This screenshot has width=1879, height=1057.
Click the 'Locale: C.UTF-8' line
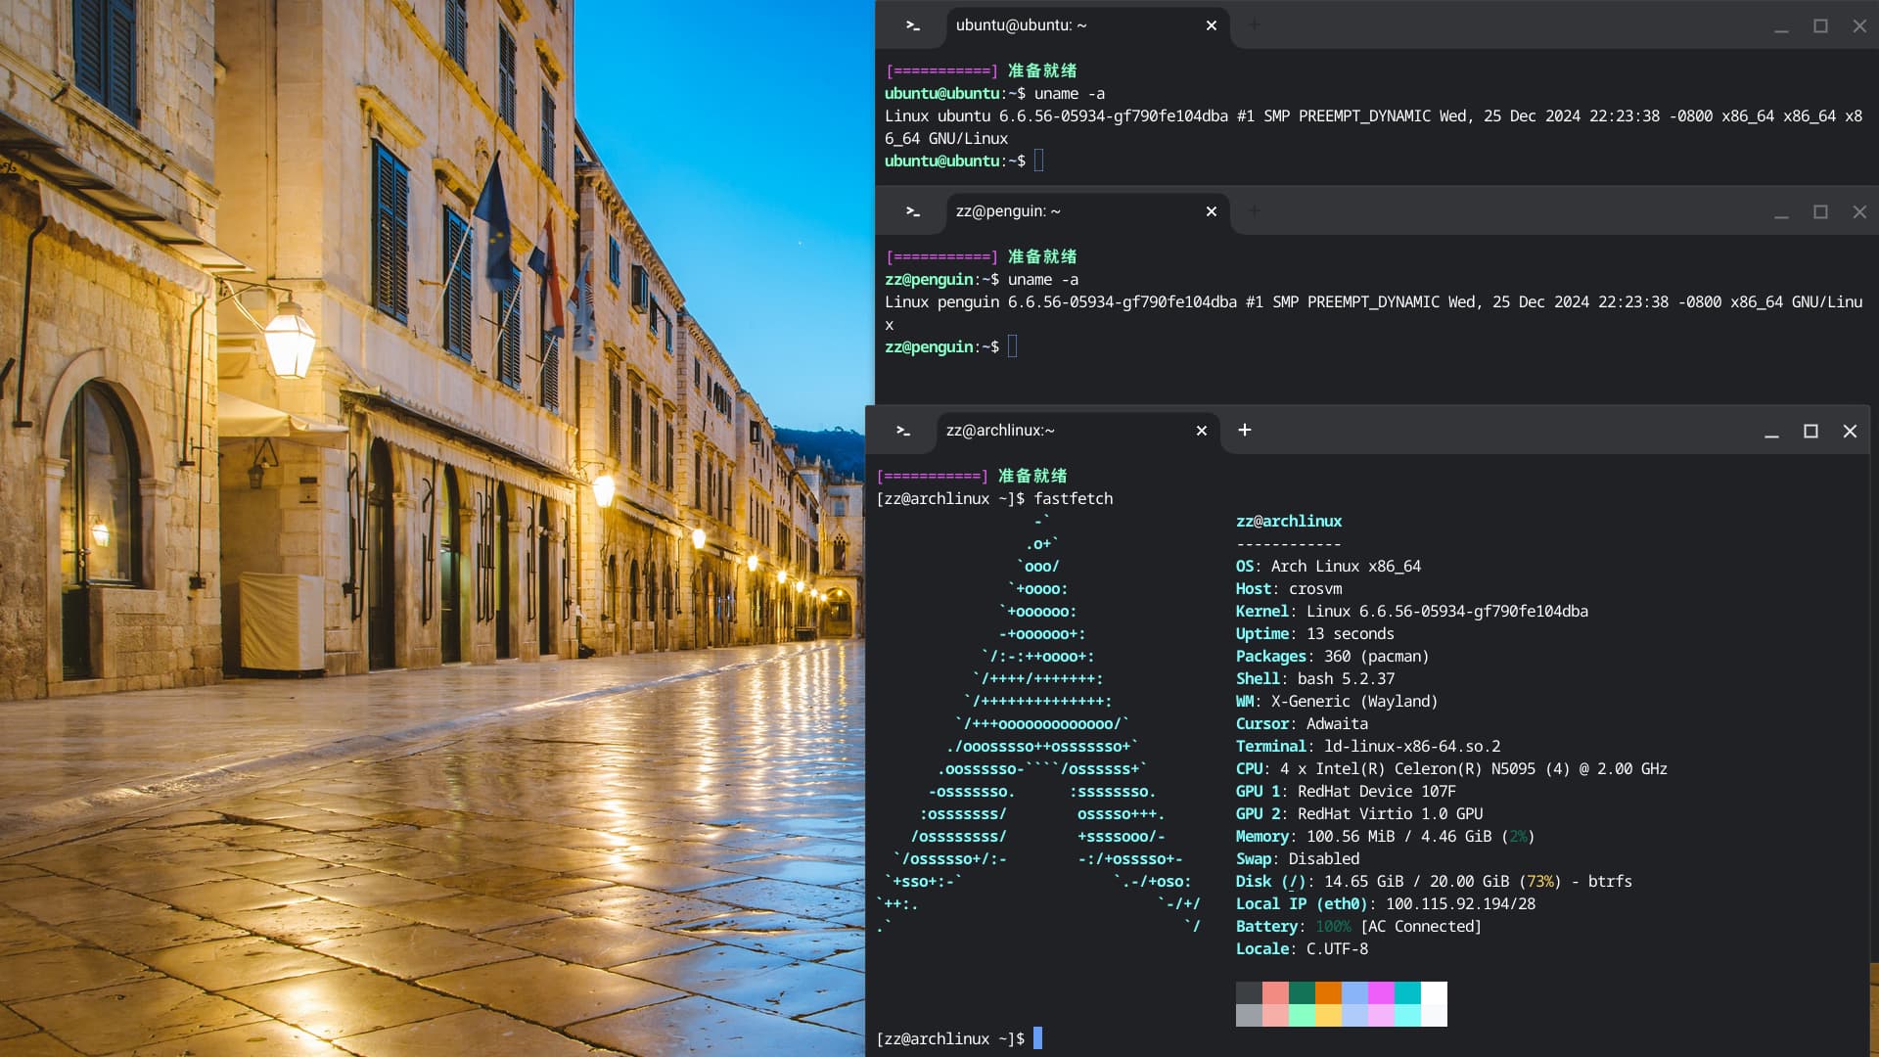tap(1302, 948)
